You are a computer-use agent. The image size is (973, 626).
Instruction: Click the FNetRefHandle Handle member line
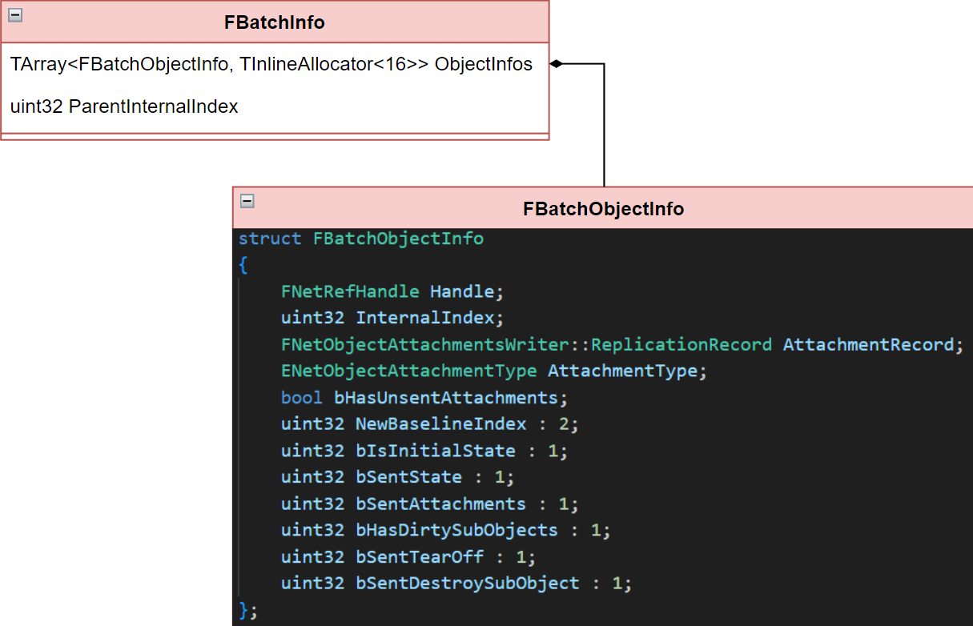tap(392, 291)
